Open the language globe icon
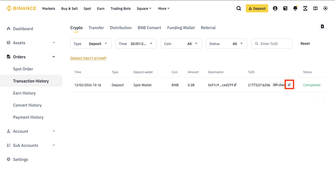The width and height of the screenshot is (335, 169). [x=315, y=8]
